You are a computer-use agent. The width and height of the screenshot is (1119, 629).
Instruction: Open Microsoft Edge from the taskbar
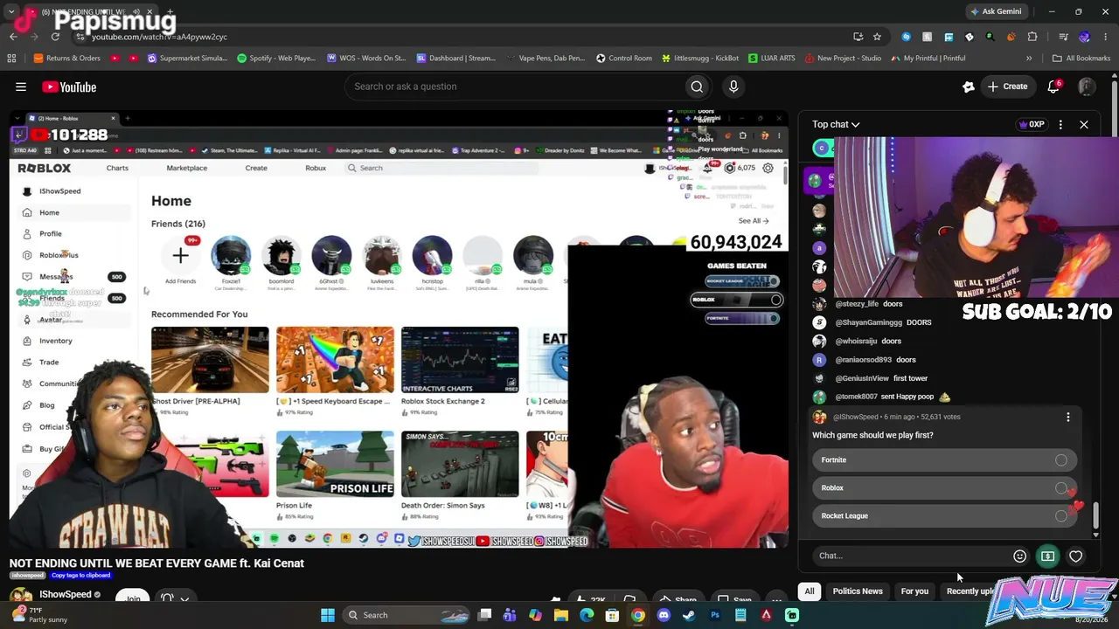tap(587, 615)
